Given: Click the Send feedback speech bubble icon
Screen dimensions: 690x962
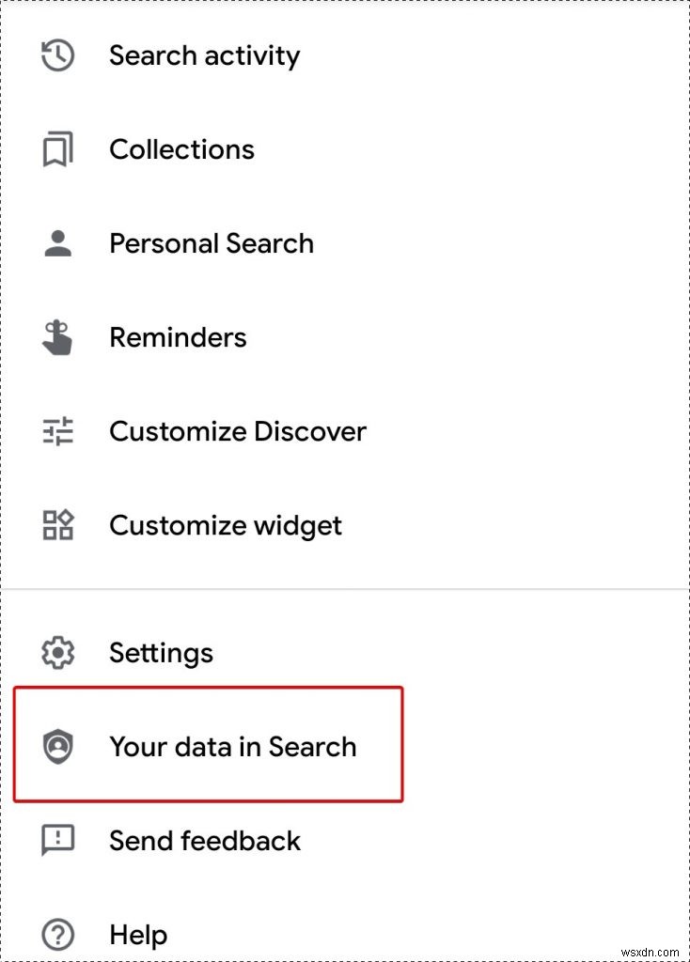Looking at the screenshot, I should [56, 840].
